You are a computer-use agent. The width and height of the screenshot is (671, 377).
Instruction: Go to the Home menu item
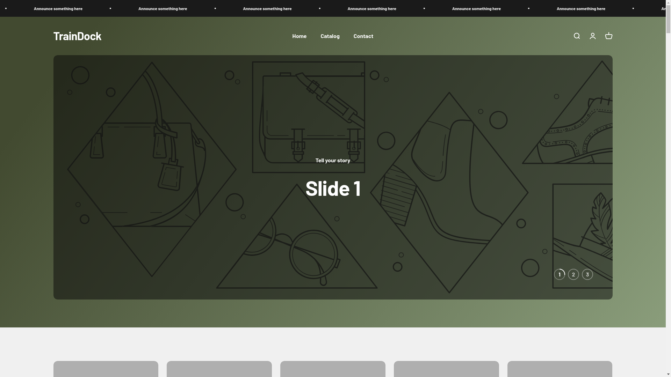(300, 36)
